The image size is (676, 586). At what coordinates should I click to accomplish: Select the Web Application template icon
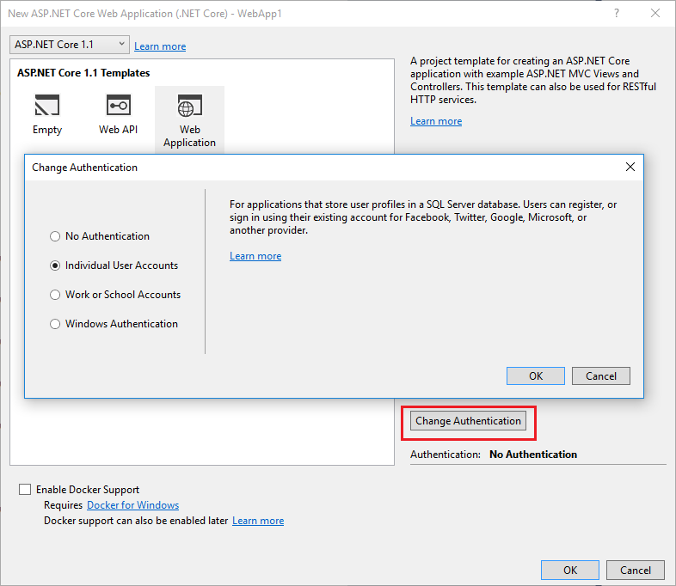(x=190, y=106)
